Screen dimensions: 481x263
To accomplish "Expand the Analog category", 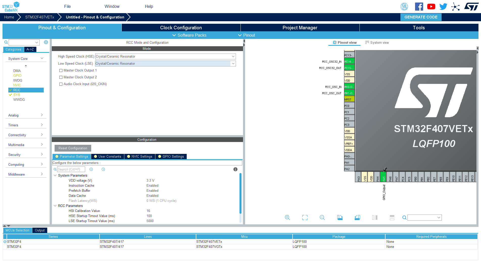I will (26, 115).
